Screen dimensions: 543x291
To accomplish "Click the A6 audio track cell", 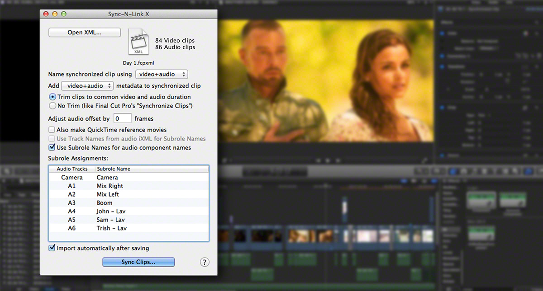I will point(72,228).
